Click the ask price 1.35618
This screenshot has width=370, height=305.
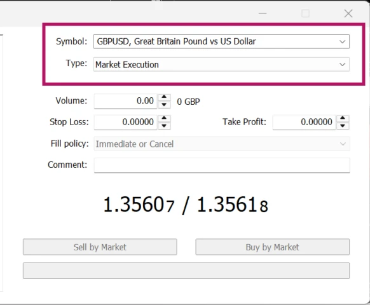pos(233,205)
